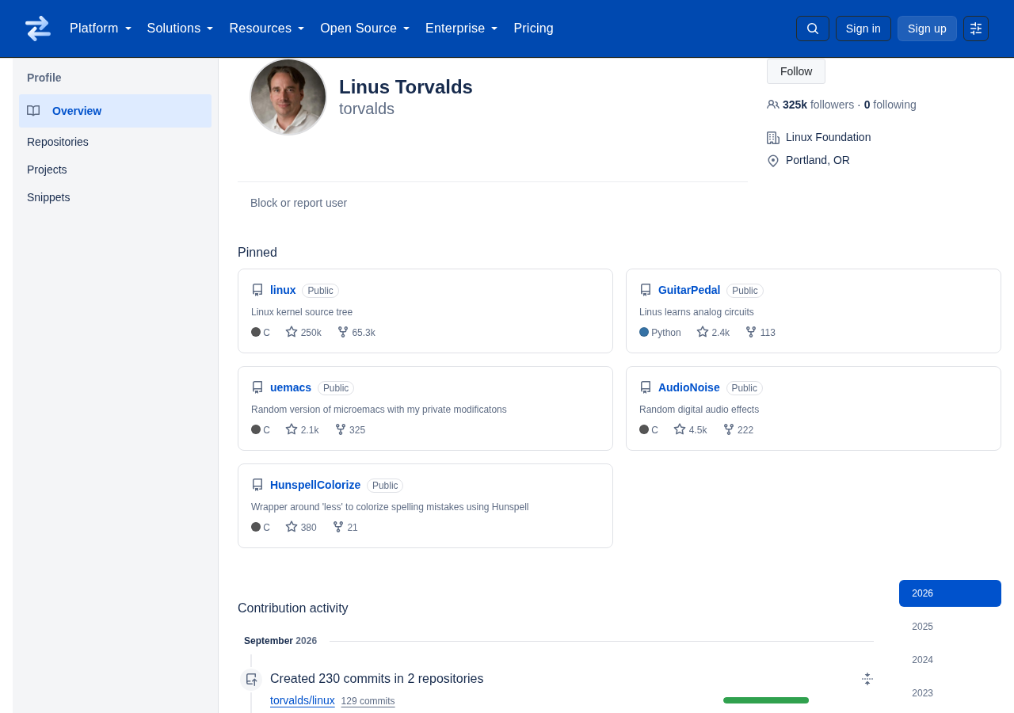Click the followers people icon
Screen dimensions: 1014x713
click(773, 105)
